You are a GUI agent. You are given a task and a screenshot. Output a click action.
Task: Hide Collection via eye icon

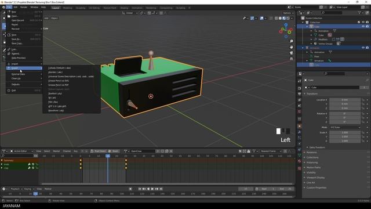[x=363, y=22]
